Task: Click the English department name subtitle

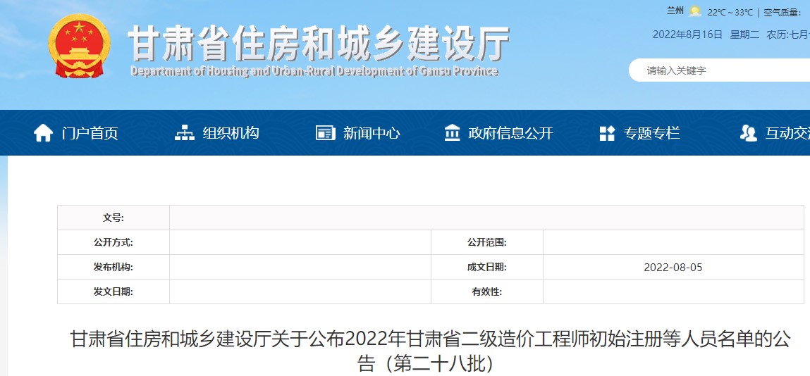Action: coord(314,71)
